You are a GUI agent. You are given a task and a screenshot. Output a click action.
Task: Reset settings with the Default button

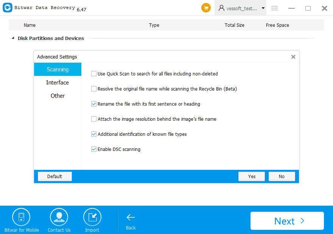click(x=55, y=176)
